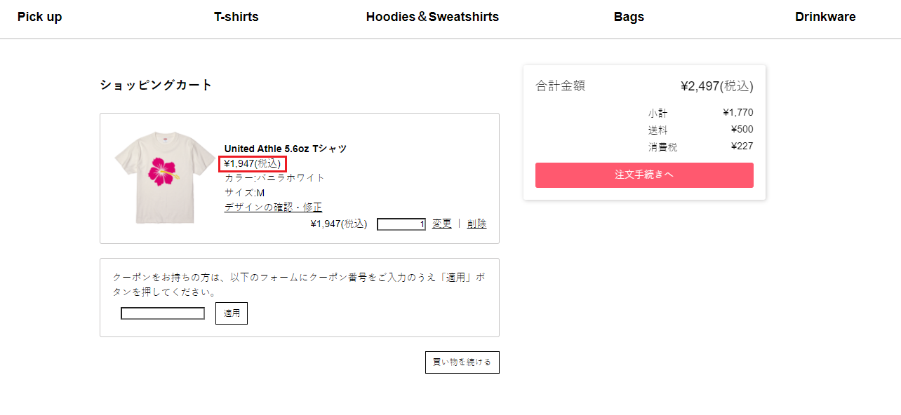Click the highlighted ¥1,947(税込) price
901x415 pixels.
click(253, 163)
